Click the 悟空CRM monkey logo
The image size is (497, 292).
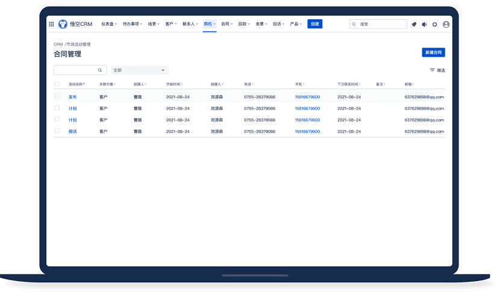coord(63,24)
